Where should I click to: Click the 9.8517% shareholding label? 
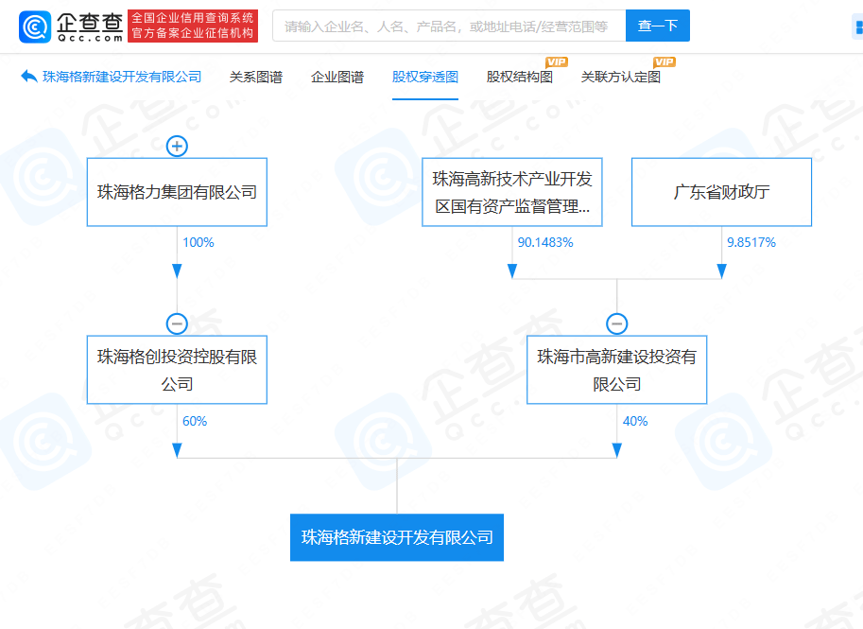coord(751,242)
